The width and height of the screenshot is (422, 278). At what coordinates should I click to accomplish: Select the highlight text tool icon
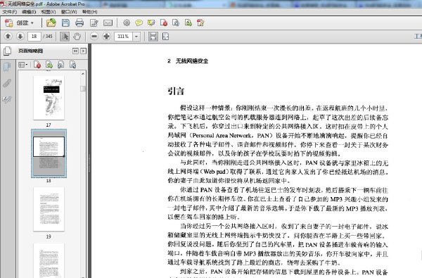coord(151,23)
